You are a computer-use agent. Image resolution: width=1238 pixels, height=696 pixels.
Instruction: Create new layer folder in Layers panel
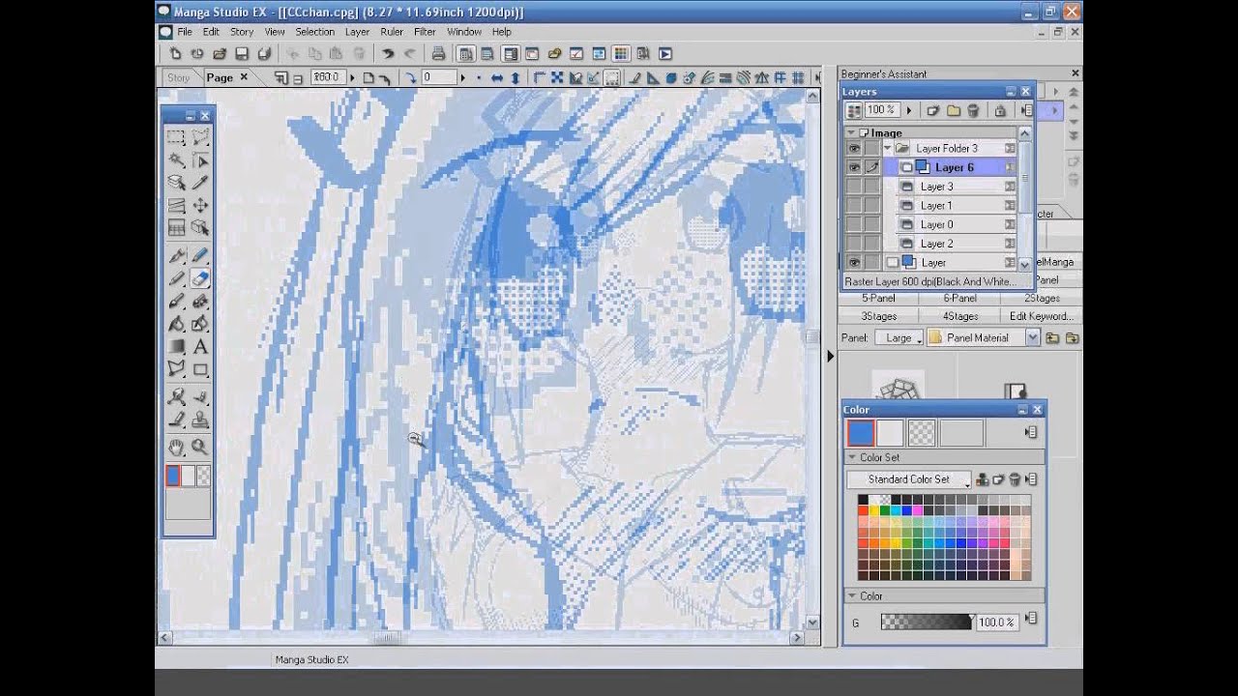[954, 110]
